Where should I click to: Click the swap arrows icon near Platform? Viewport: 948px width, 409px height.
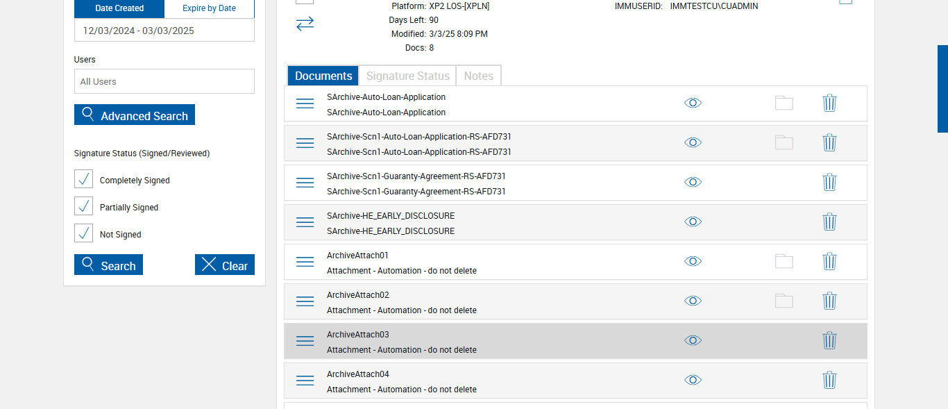pyautogui.click(x=305, y=24)
